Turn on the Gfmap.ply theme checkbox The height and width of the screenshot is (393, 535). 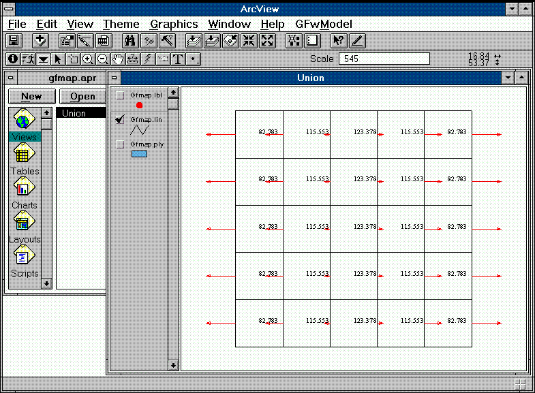[x=121, y=144]
